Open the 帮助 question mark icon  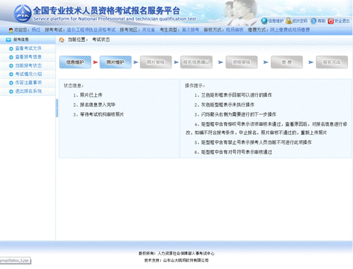(x=313, y=21)
